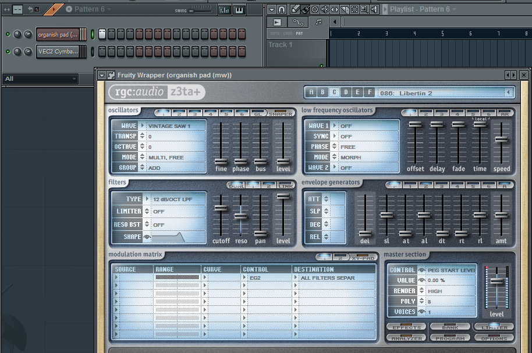Mute the organish pad channel
Viewport: 532px width, 353px height.
tap(8, 34)
